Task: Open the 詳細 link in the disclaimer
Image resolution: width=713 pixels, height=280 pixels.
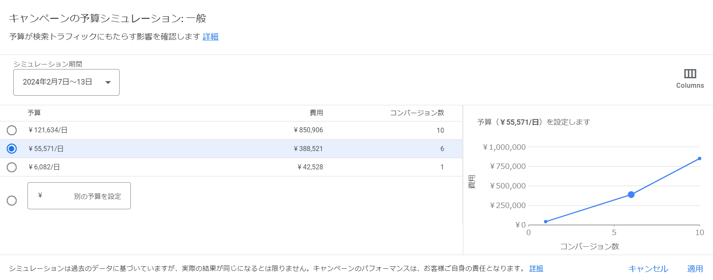Action: pyautogui.click(x=536, y=268)
